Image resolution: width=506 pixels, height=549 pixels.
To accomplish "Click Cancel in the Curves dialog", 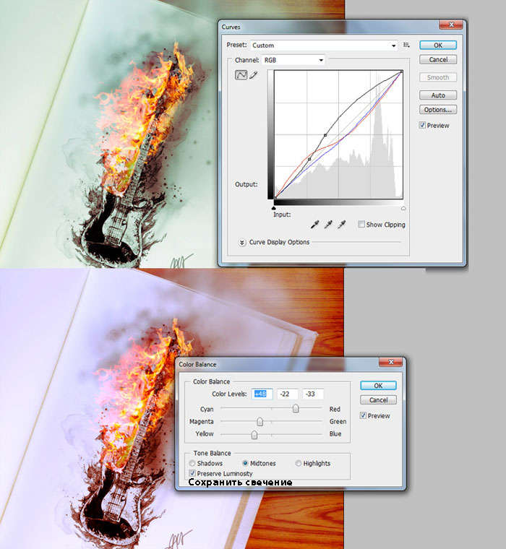I will [438, 59].
